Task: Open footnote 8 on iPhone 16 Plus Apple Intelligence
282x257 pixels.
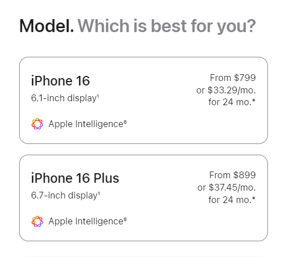Action: [125, 219]
